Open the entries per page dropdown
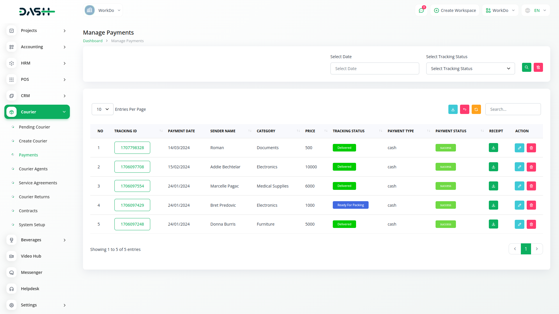The image size is (559, 314). pos(102,109)
